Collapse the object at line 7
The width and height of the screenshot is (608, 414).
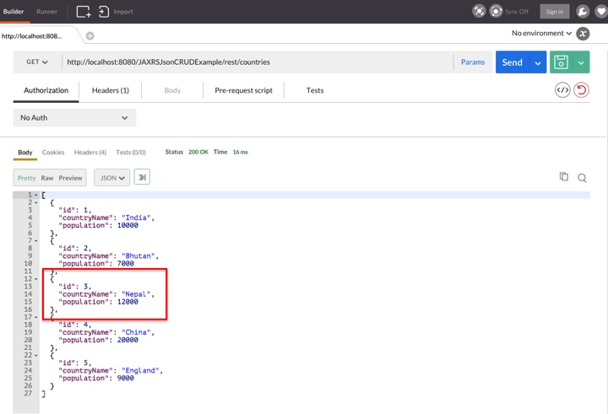pos(35,241)
